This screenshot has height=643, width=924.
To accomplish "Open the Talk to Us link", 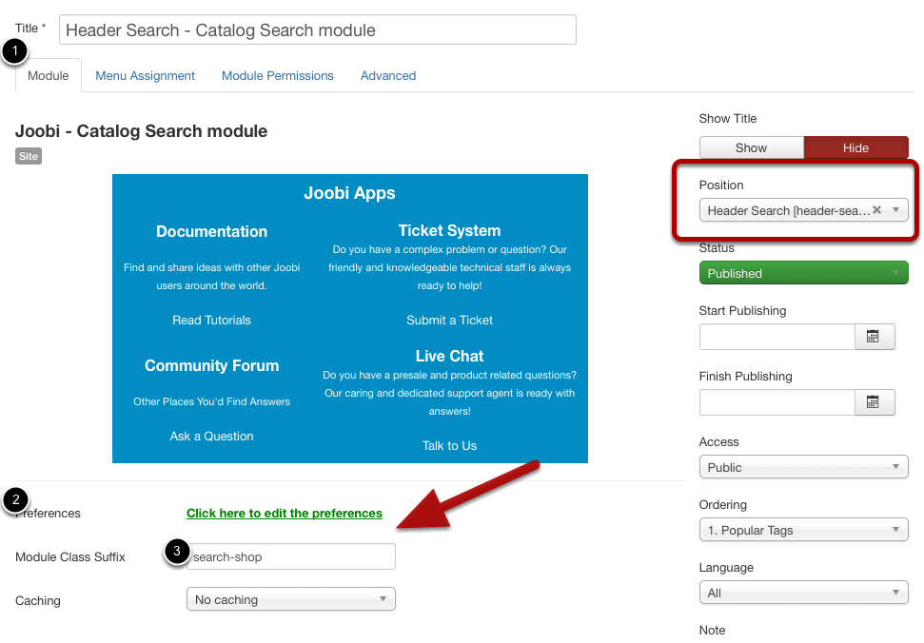I will [x=449, y=446].
